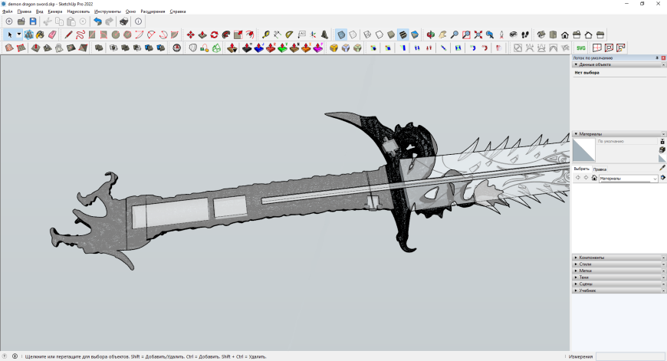The width and height of the screenshot is (667, 361).
Task: Click the Orbit camera tool
Action: click(430, 34)
